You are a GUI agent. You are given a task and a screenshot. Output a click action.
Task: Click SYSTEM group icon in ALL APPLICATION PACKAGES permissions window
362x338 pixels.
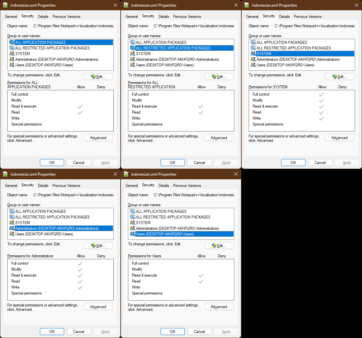point(12,53)
